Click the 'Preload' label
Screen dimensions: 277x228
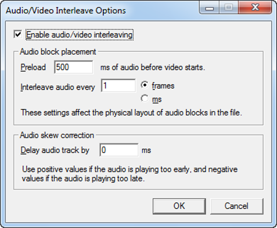(x=33, y=67)
